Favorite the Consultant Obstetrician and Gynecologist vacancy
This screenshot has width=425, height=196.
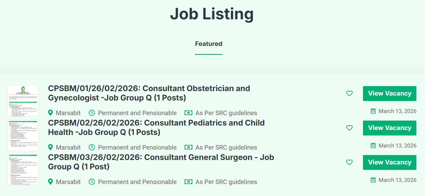click(349, 93)
